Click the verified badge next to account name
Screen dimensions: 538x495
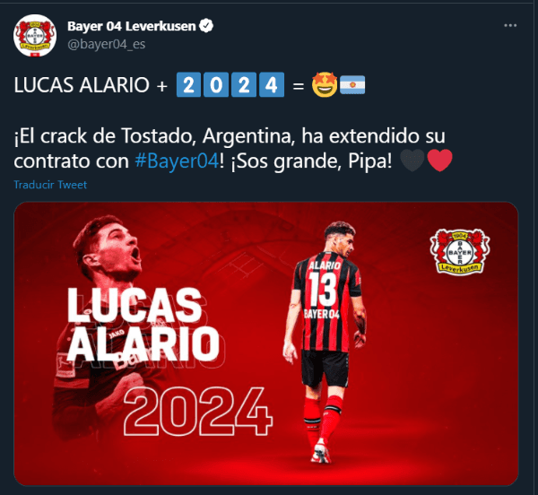pos(206,26)
